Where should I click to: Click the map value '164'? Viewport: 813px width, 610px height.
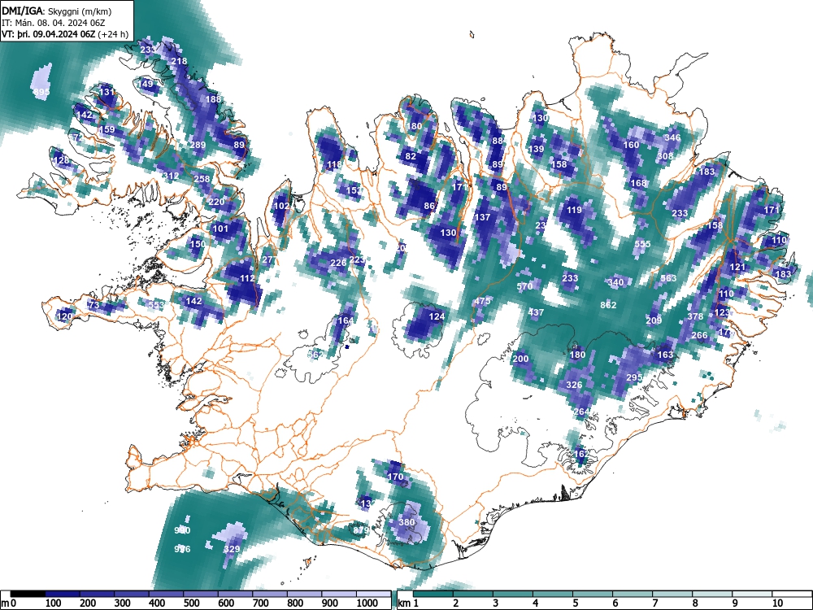point(346,320)
